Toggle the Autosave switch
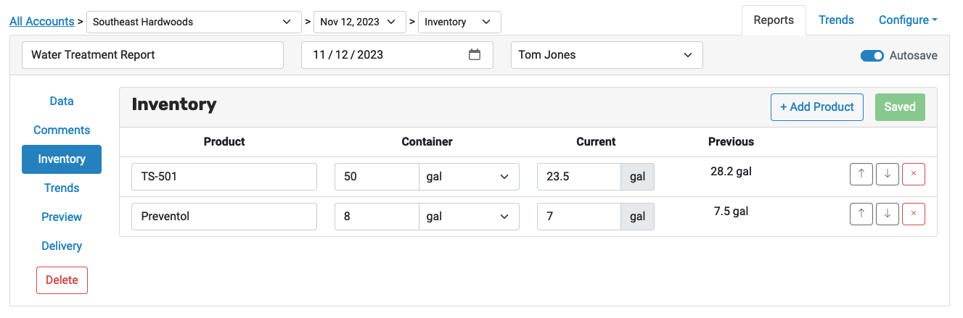The height and width of the screenshot is (318, 963). pos(872,55)
